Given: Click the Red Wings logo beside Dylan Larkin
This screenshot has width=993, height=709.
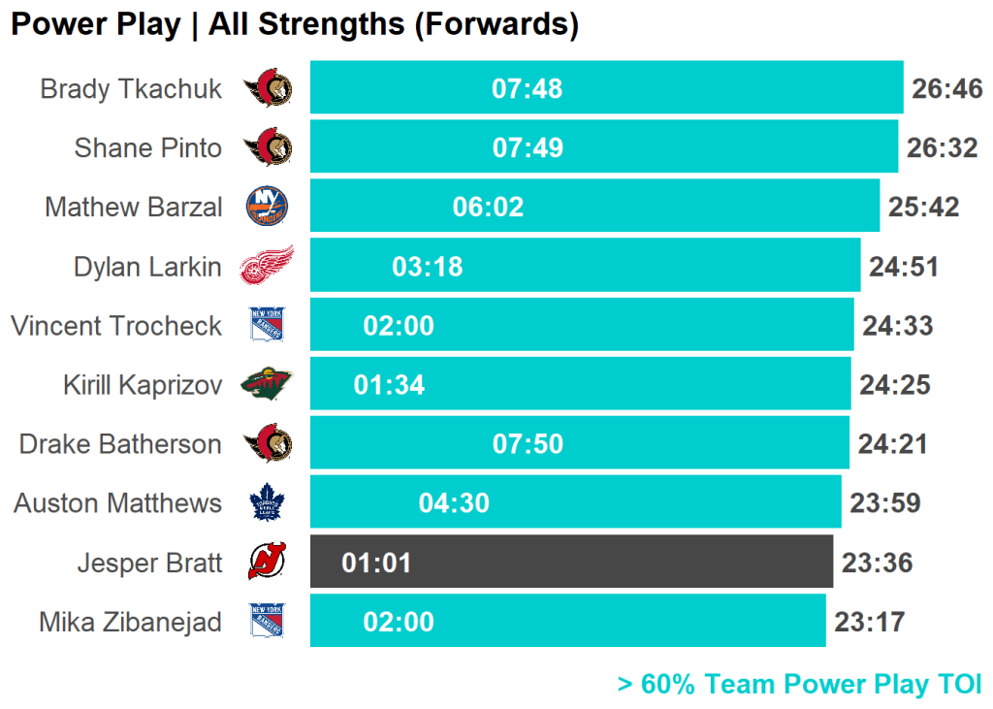Looking at the screenshot, I should click(267, 266).
